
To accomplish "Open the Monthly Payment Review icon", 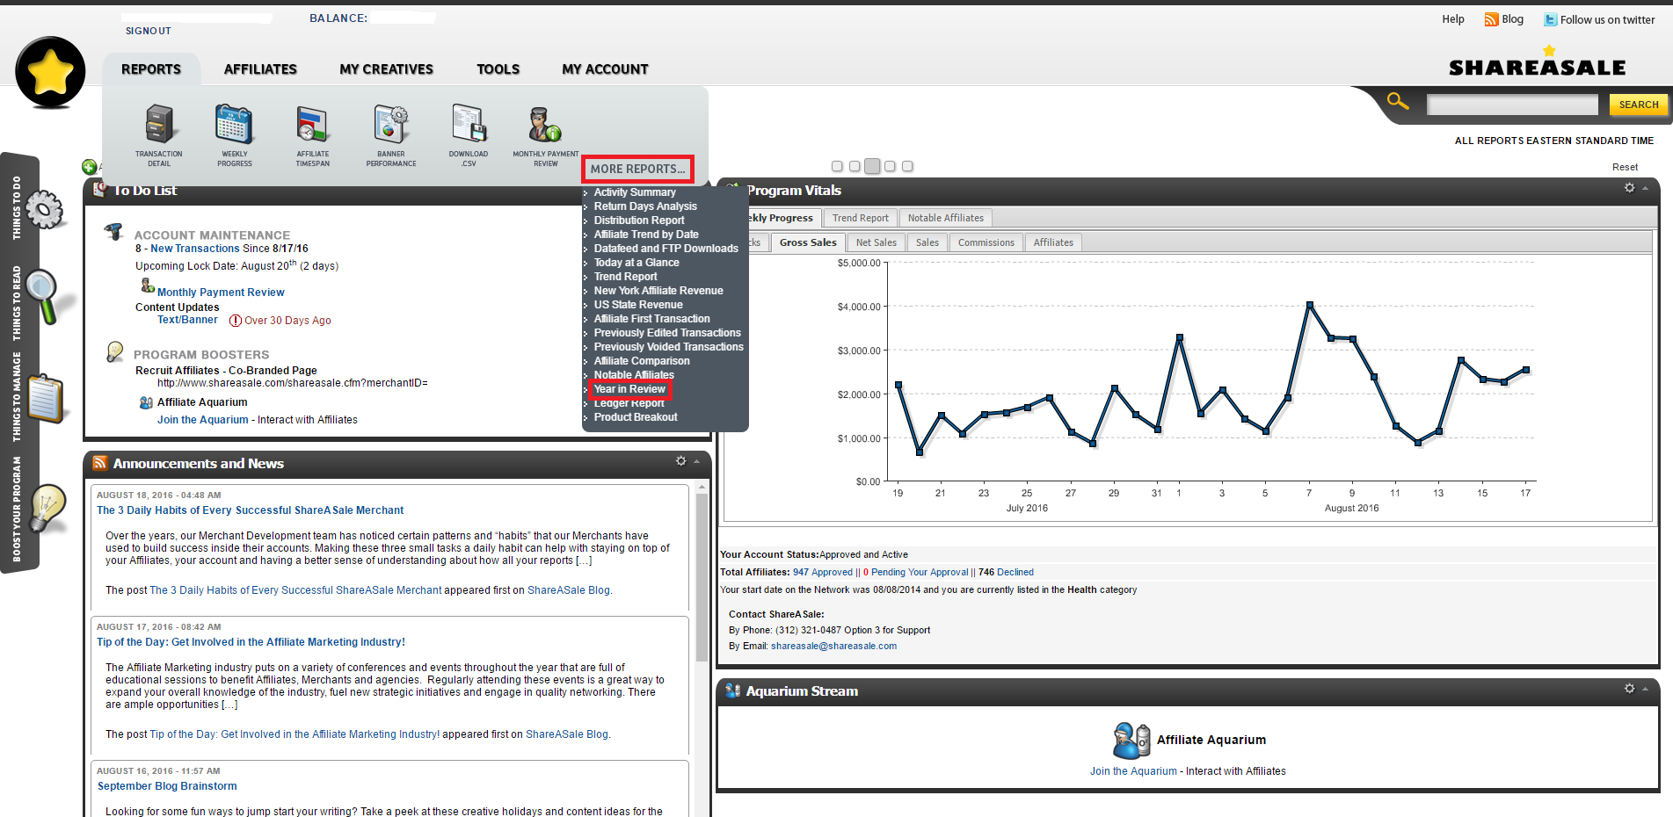I will (545, 124).
